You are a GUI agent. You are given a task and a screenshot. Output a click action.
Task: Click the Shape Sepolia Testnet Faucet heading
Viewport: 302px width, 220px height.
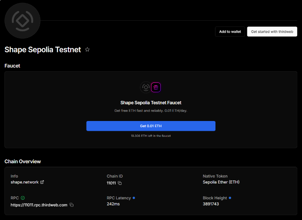151,103
